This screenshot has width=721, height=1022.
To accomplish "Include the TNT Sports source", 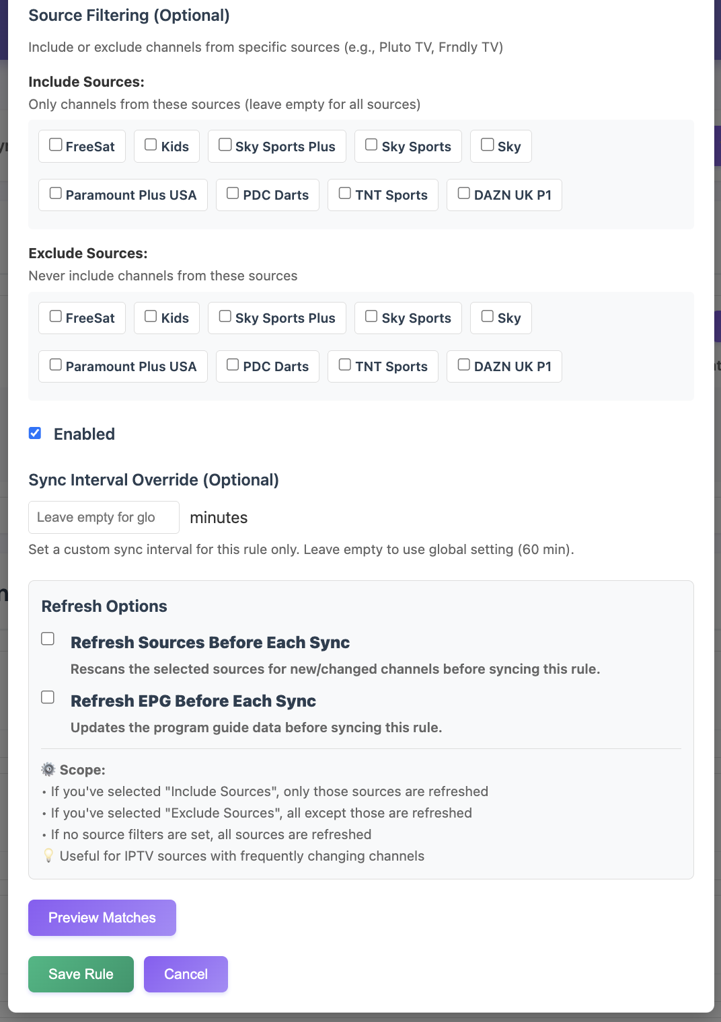I will (345, 194).
